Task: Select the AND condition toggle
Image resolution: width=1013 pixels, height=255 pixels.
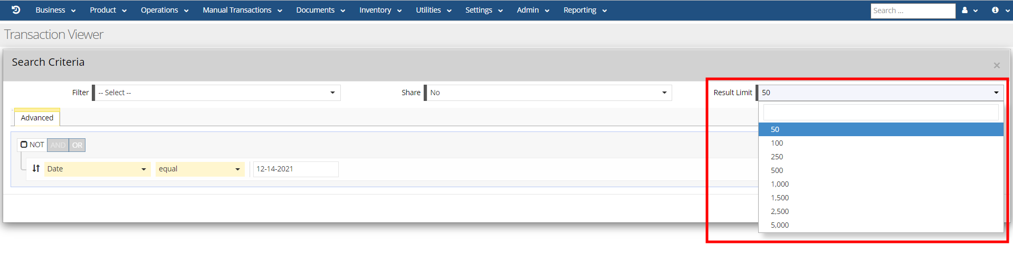Action: (x=58, y=145)
